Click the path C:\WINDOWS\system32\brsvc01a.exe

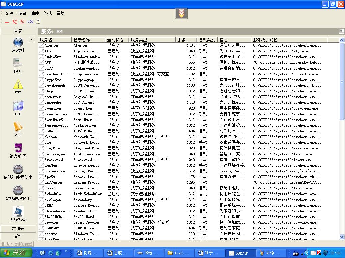coord(285,74)
